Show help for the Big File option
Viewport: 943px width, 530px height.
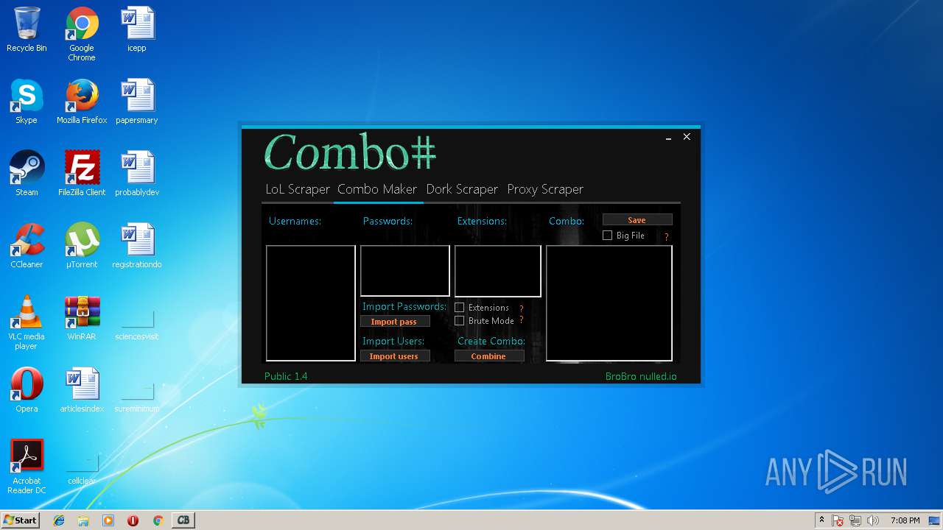coord(667,237)
